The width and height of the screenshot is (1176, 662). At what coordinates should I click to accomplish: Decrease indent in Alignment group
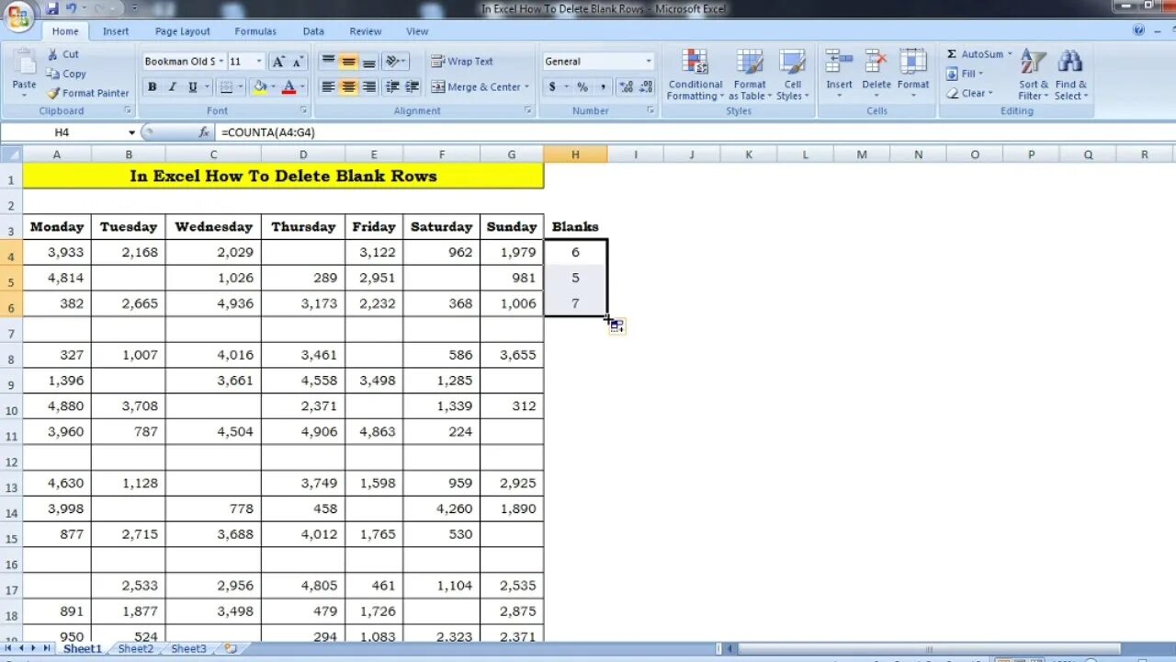point(392,87)
